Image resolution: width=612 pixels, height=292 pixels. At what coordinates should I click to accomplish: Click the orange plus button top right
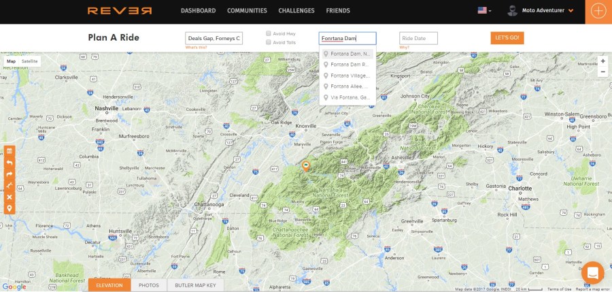coord(598,11)
